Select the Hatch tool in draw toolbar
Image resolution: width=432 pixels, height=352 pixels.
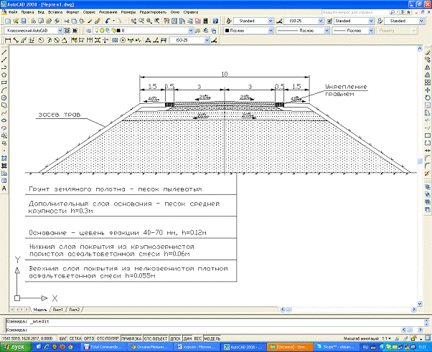click(4, 157)
